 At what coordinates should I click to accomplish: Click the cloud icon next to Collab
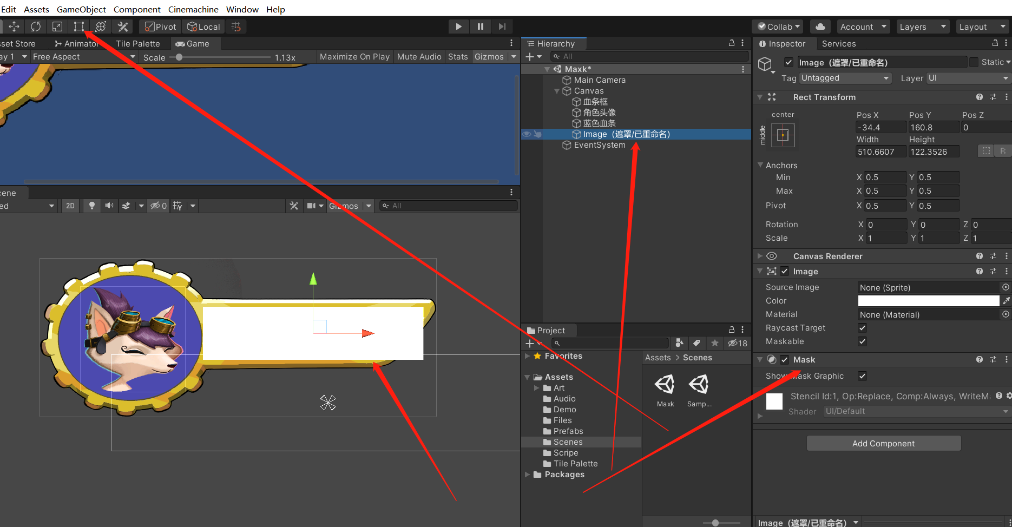click(819, 26)
